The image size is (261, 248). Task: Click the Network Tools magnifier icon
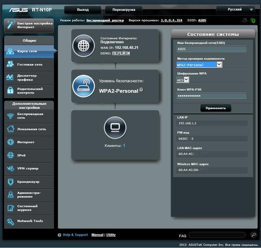[x=10, y=221]
